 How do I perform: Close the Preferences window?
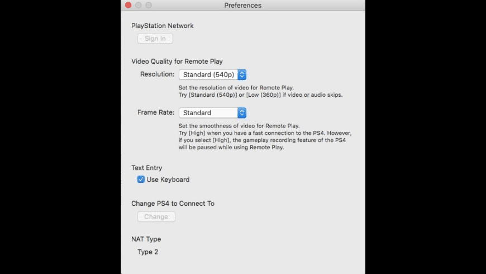(x=128, y=5)
